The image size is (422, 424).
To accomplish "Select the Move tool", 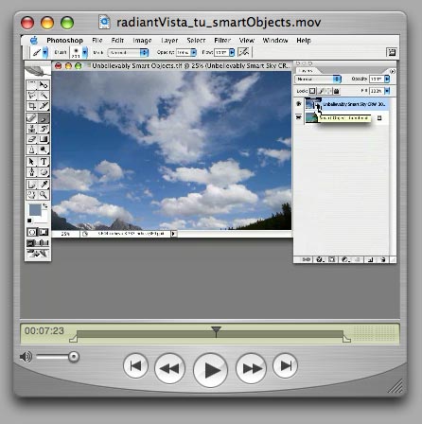I will 44,84.
